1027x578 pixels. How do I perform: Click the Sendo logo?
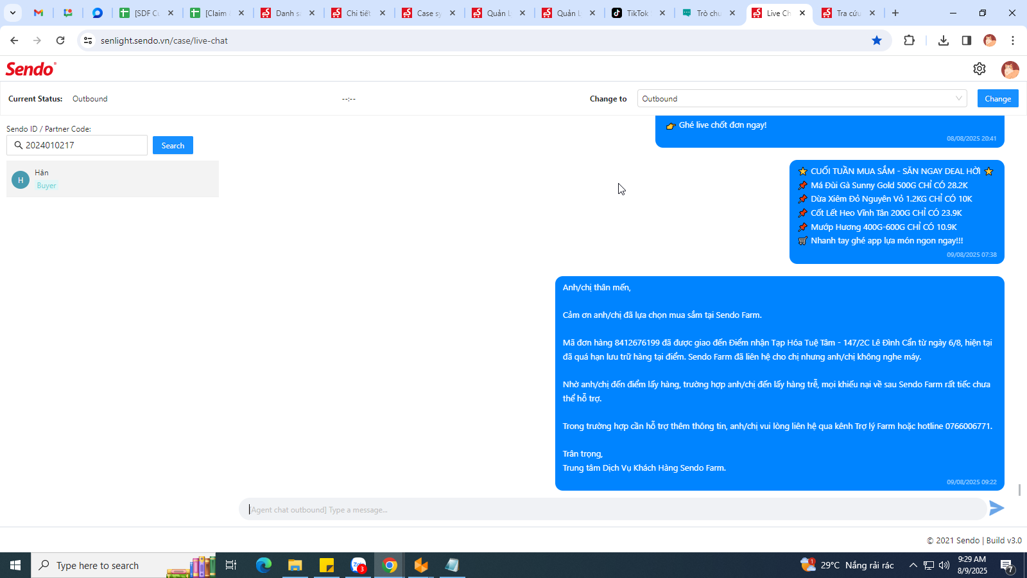31,69
